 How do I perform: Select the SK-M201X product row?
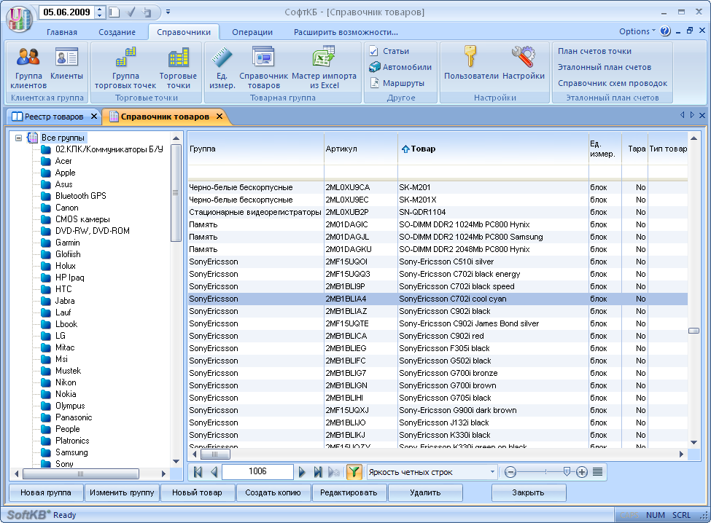[438, 200]
